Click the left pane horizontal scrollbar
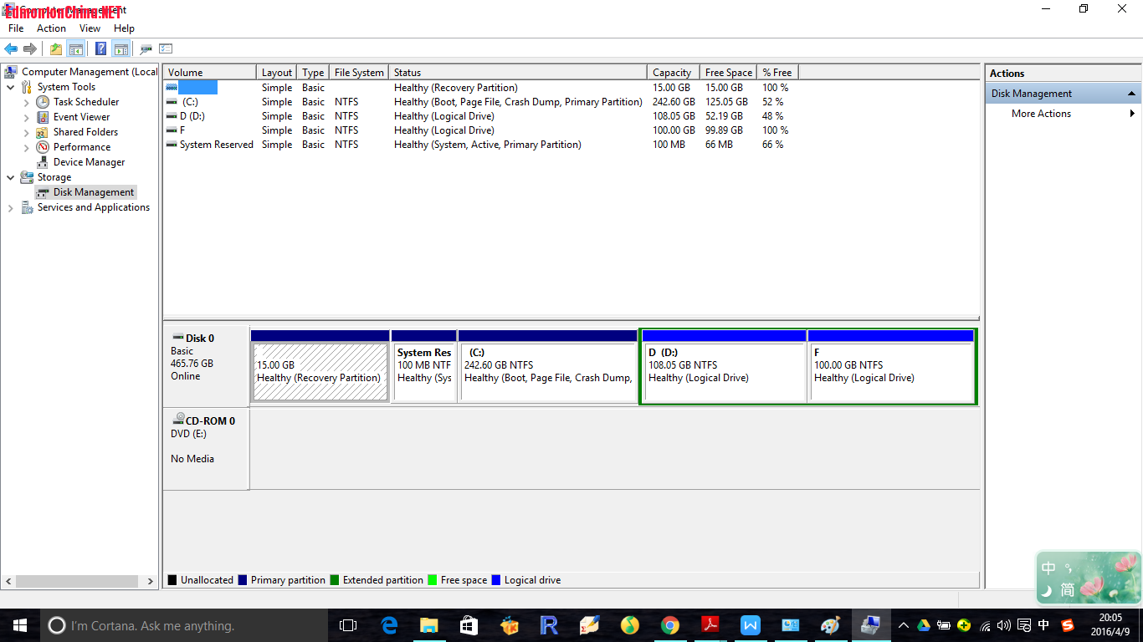Screen dimensions: 1143x642 tap(77, 581)
